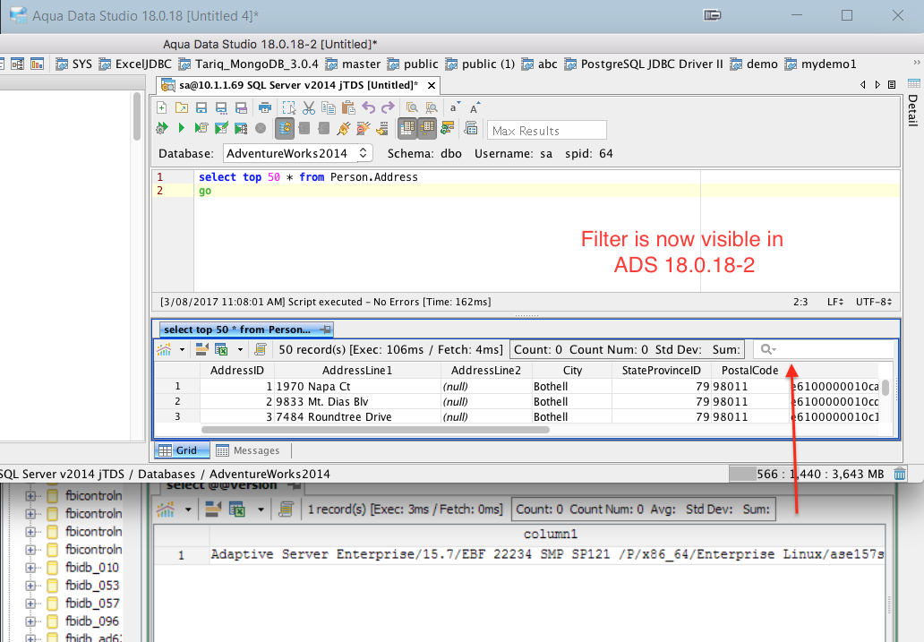Open the filter search dropdown magnifier
The height and width of the screenshot is (642, 924).
768,349
